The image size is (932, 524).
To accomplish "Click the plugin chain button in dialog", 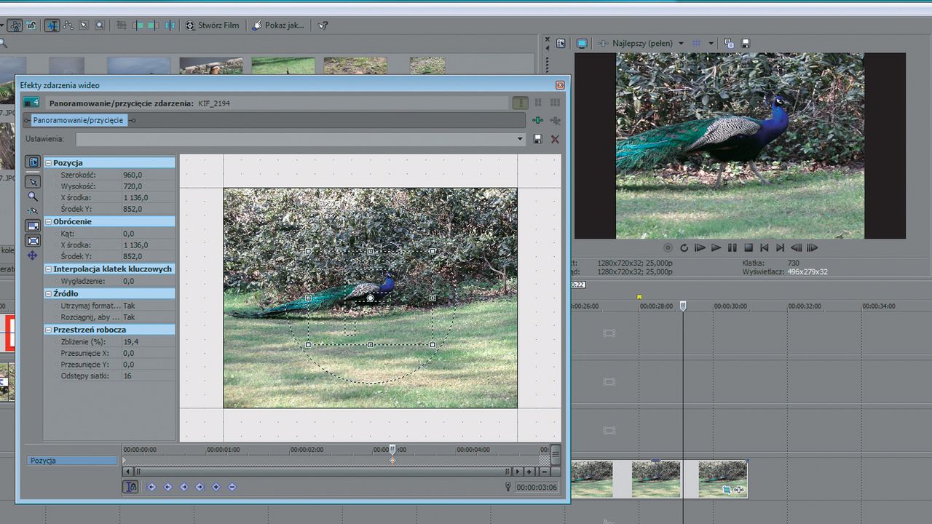I will [x=537, y=120].
